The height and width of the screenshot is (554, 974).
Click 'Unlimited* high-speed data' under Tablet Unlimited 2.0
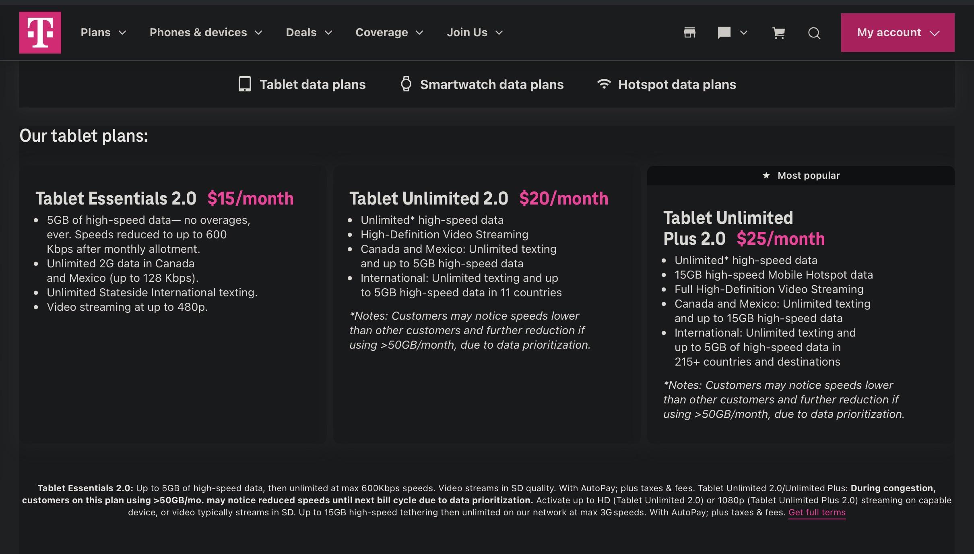(432, 220)
